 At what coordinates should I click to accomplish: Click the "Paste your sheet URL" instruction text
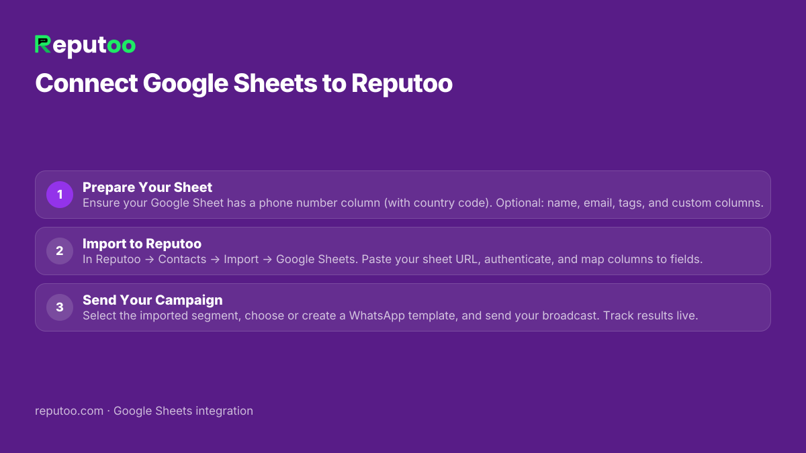[x=393, y=259]
